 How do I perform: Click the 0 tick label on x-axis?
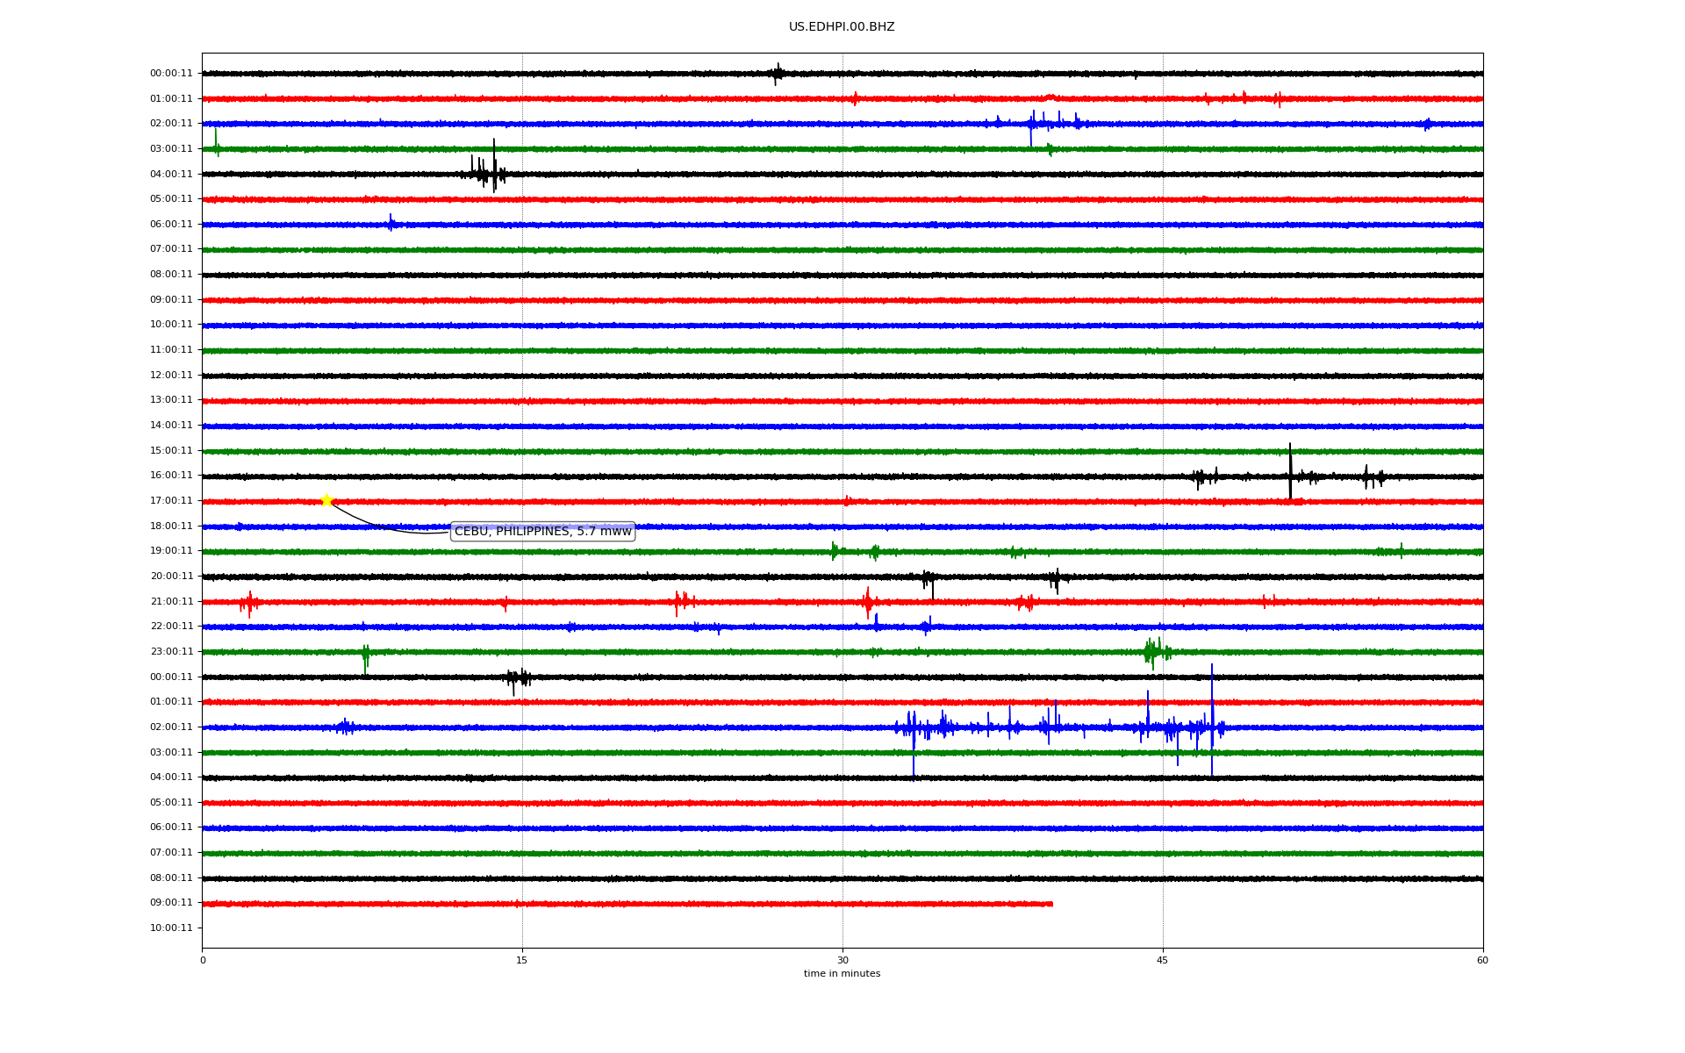pyautogui.click(x=203, y=961)
